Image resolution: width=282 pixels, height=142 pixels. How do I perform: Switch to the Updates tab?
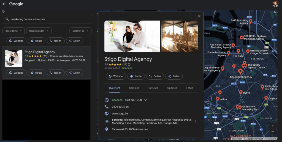(x=172, y=88)
